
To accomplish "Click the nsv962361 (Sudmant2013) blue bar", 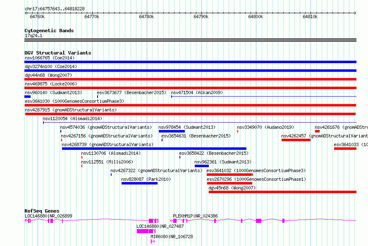I will click(x=202, y=166).
